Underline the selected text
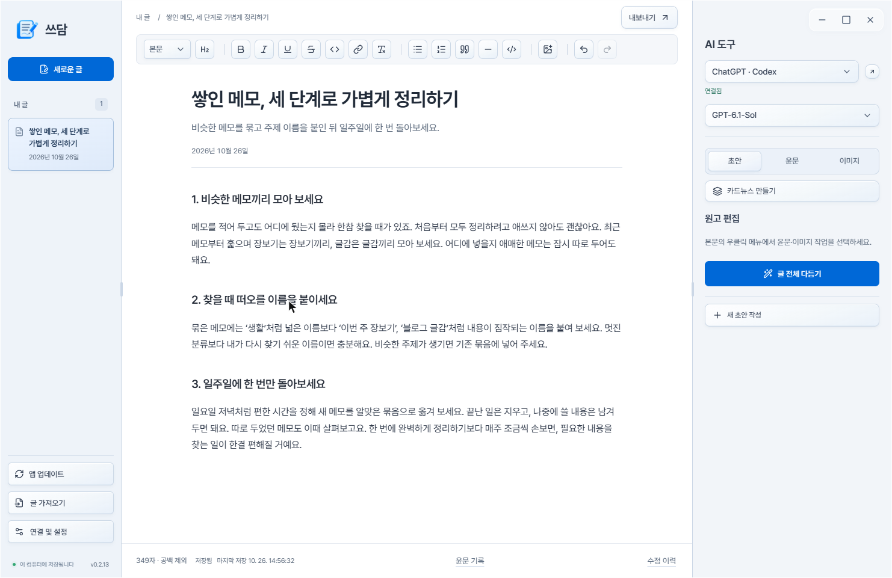The width and height of the screenshot is (892, 578). pyautogui.click(x=288, y=49)
